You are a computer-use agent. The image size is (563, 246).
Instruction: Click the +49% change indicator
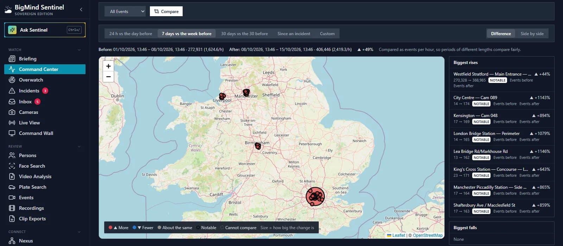(365, 50)
